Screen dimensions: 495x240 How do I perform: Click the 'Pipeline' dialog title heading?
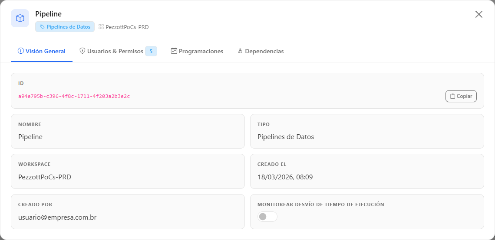tap(48, 14)
